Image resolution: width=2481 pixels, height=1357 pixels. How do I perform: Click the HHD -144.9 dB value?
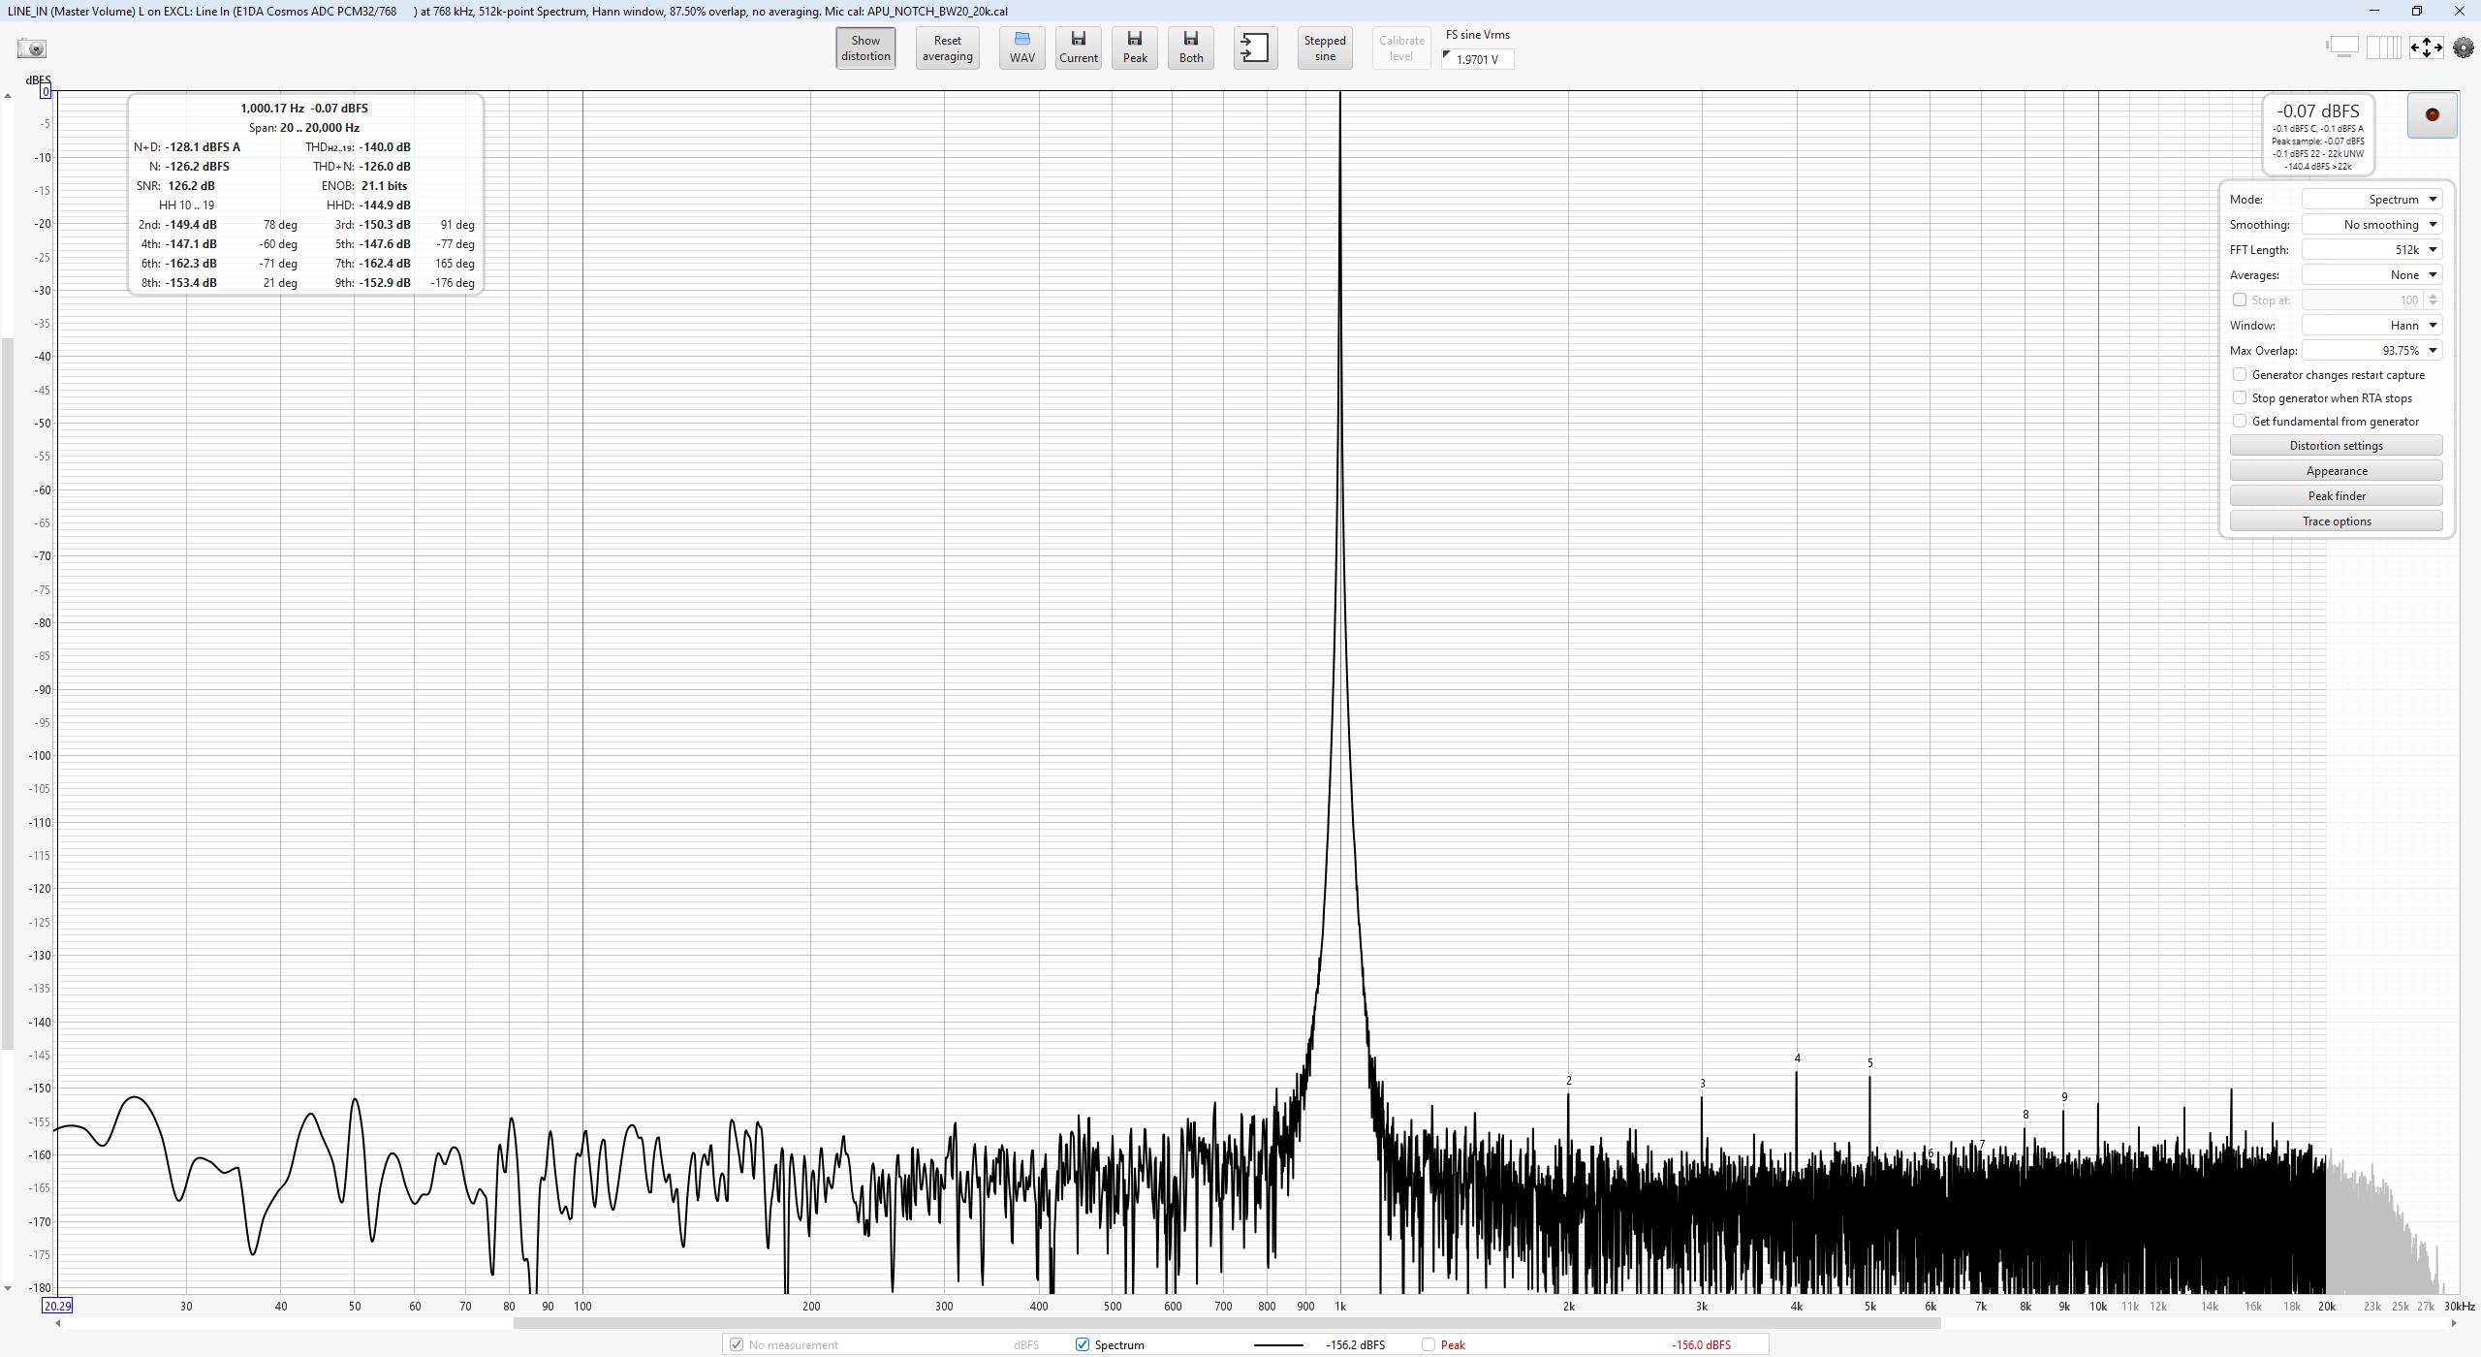point(385,205)
